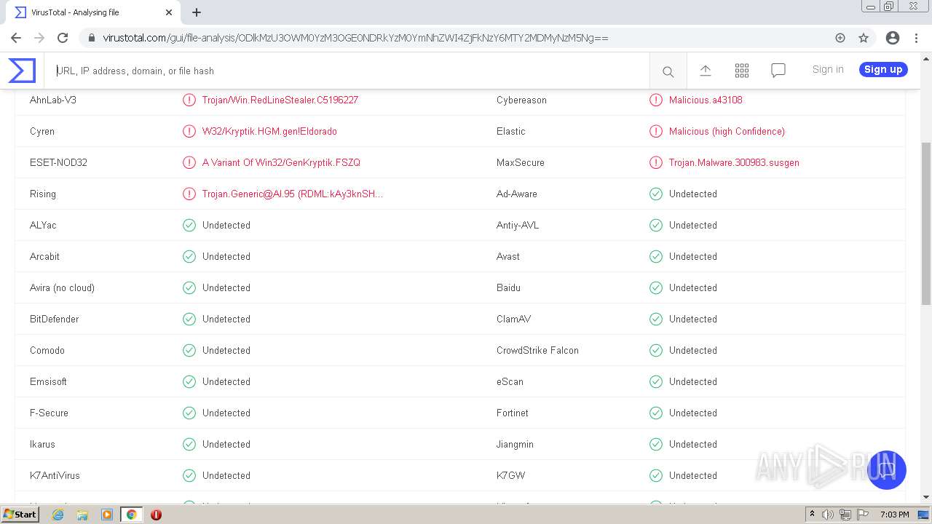Screen dimensions: 932x524
Task: Click the ClamAV engine name
Action: (x=513, y=319)
